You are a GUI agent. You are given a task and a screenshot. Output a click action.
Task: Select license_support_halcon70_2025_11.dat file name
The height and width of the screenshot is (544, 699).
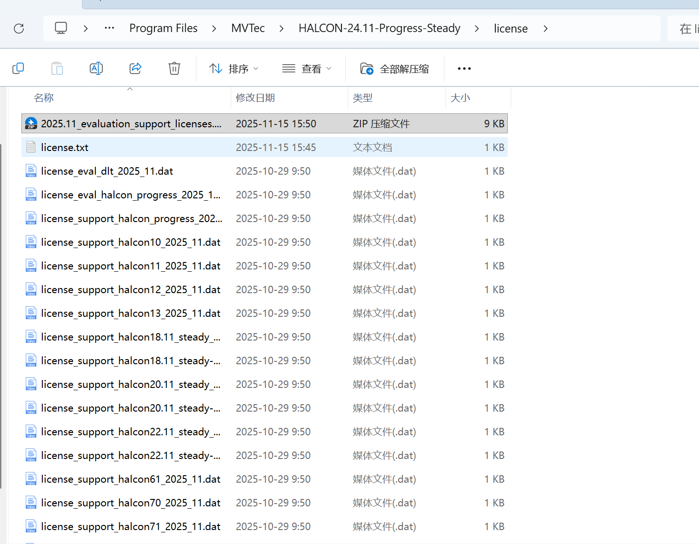(x=131, y=503)
